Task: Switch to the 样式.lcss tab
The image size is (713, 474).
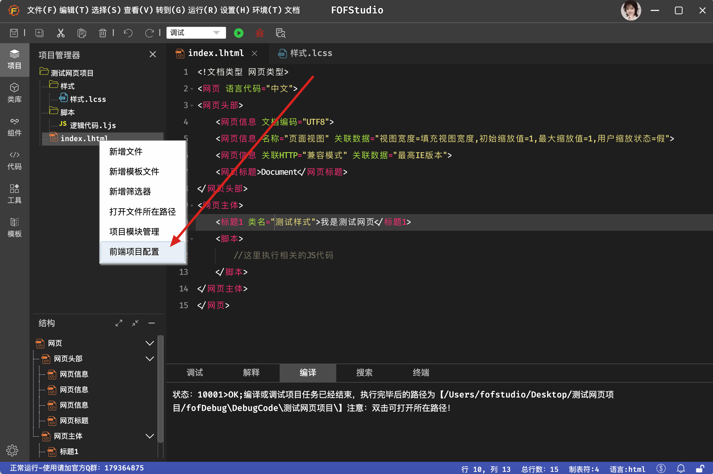Action: point(305,53)
